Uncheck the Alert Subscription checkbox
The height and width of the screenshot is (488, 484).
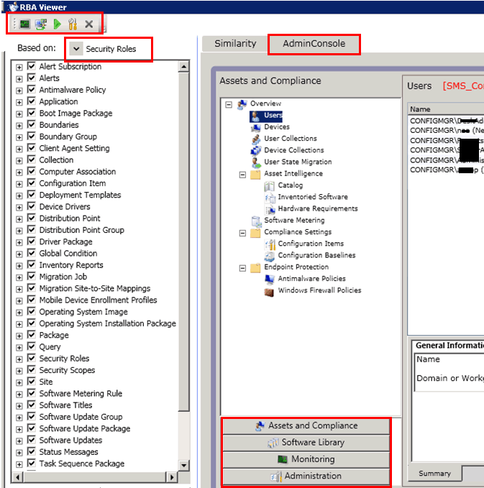click(32, 65)
